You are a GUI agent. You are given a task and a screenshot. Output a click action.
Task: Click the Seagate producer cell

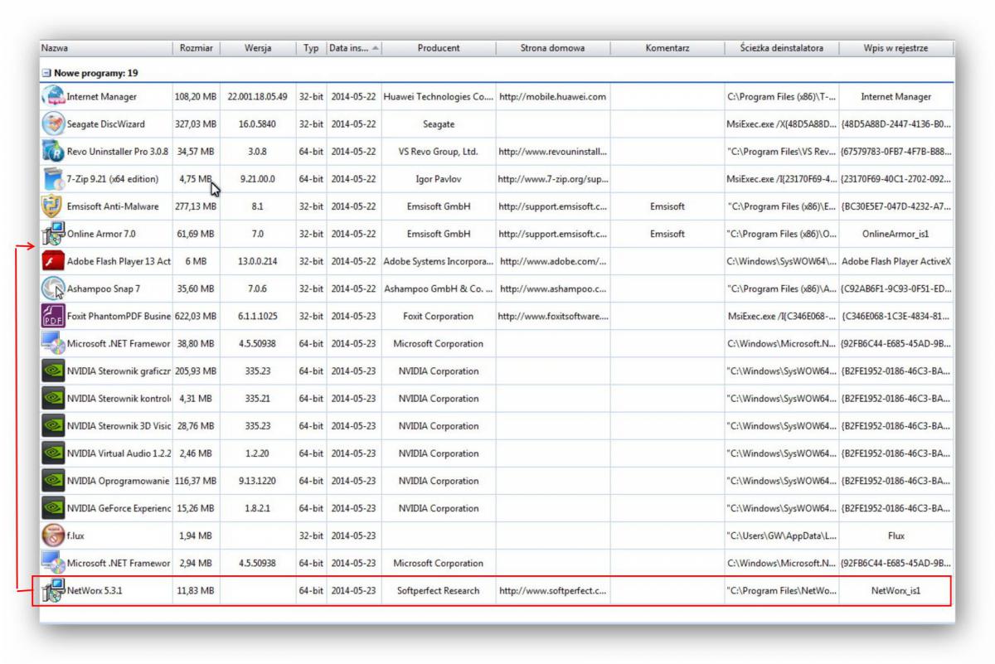pos(439,124)
